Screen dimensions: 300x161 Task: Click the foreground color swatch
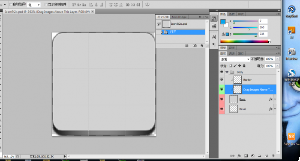223,22
